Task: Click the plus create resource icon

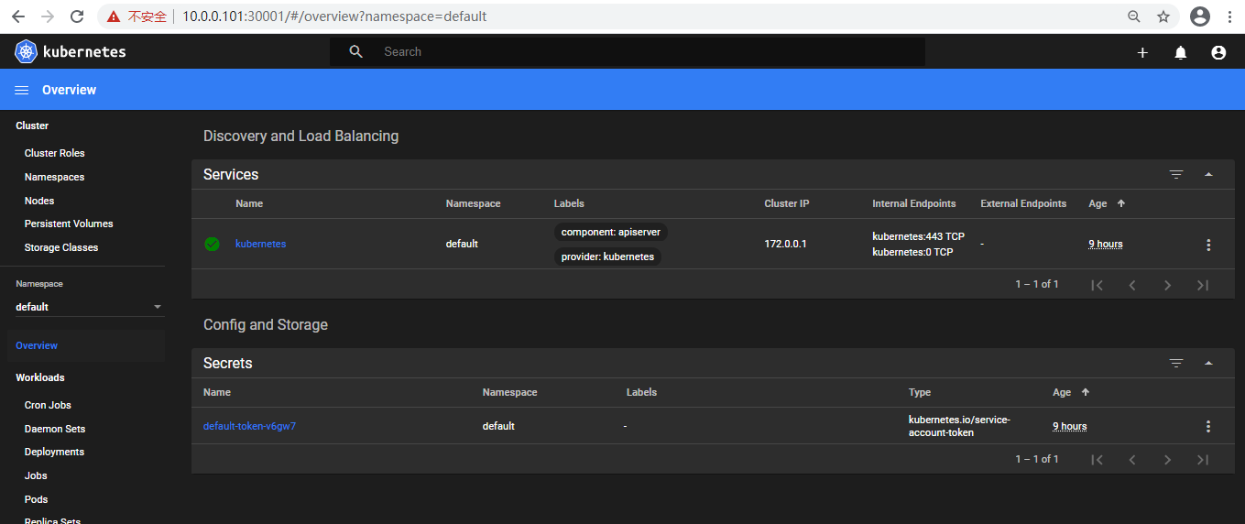Action: pyautogui.click(x=1142, y=53)
